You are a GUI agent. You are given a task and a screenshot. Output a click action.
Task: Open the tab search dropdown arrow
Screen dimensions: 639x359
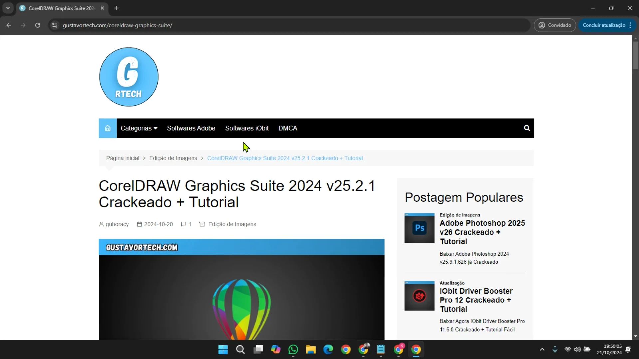(8, 8)
